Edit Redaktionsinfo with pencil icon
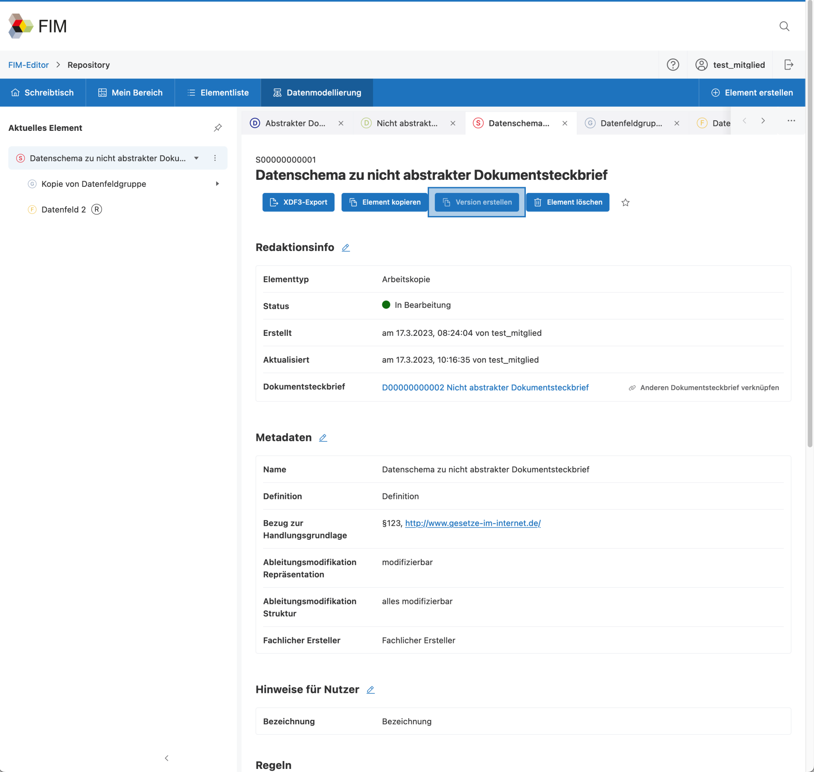Screen dimensions: 814x772 pyautogui.click(x=346, y=248)
